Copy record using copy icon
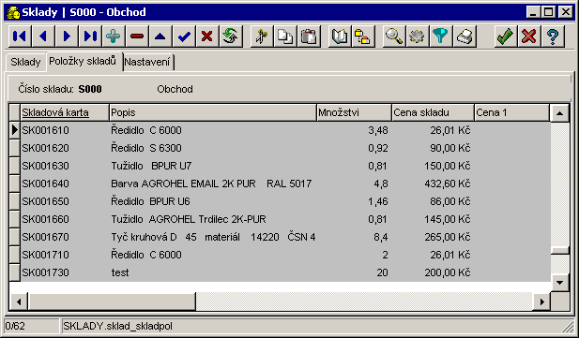This screenshot has width=579, height=338. (285, 37)
